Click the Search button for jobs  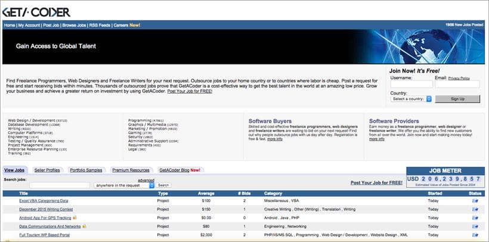[163, 185]
